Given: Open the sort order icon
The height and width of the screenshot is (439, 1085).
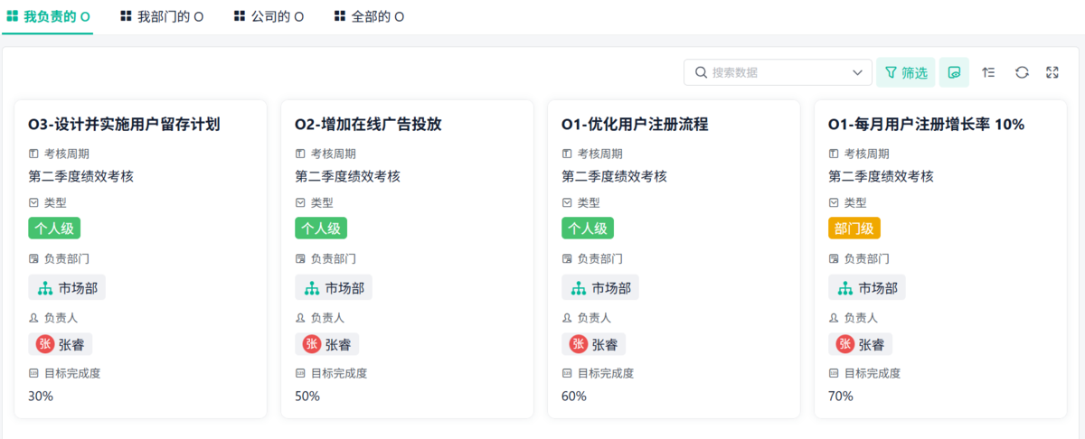Looking at the screenshot, I should coord(988,72).
